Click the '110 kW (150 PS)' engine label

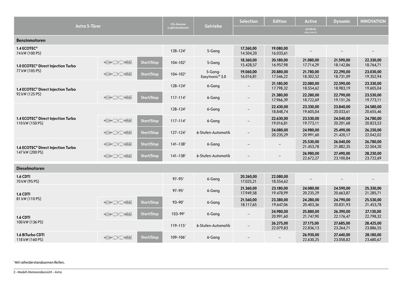tap(46, 121)
